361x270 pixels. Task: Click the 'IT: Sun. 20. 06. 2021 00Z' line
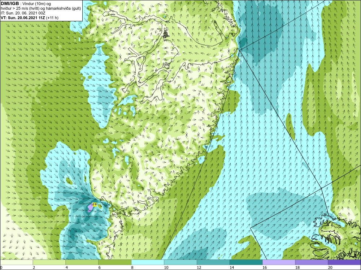click(x=23, y=13)
